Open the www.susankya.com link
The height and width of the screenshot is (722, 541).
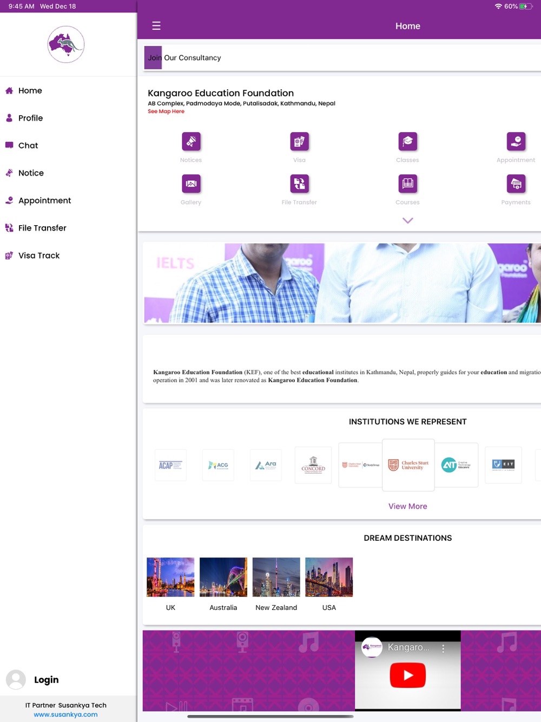point(65,714)
